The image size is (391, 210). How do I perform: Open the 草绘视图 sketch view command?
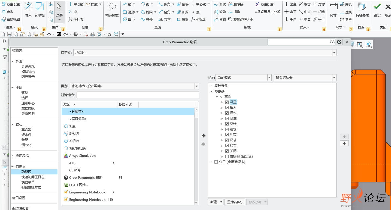pyautogui.click(x=11, y=19)
